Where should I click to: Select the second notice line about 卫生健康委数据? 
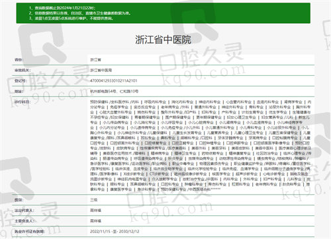[x=80, y=13]
